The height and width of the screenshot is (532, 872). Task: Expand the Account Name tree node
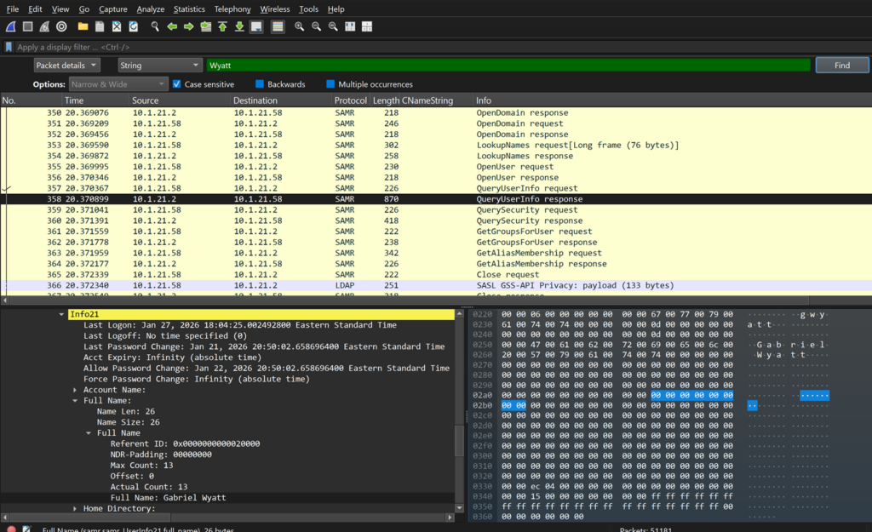pyautogui.click(x=75, y=390)
